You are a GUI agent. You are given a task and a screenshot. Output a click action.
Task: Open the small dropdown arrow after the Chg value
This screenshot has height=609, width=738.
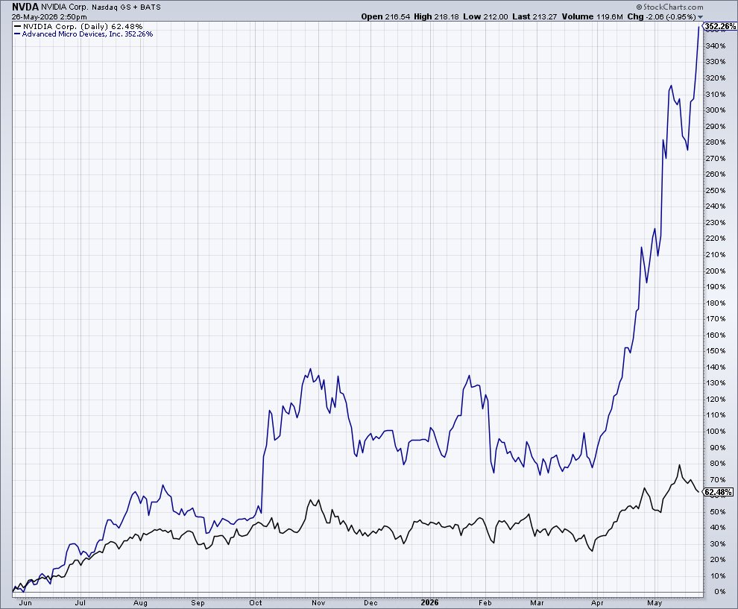pyautogui.click(x=700, y=17)
